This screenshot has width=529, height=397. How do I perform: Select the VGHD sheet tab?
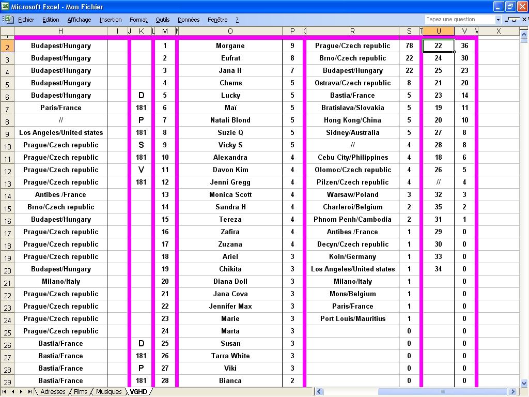click(x=138, y=392)
